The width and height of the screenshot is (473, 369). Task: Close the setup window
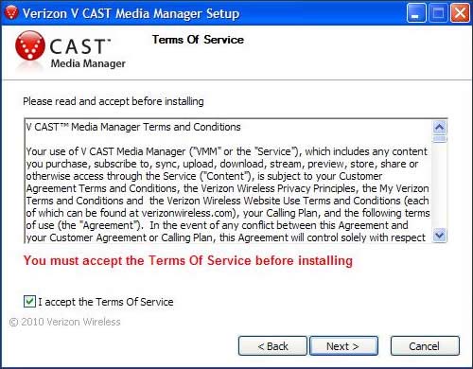(460, 13)
